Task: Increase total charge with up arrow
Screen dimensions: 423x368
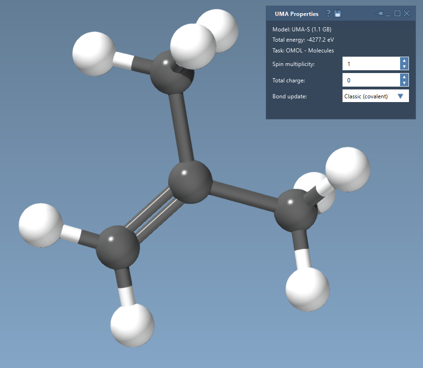Action: coord(404,77)
